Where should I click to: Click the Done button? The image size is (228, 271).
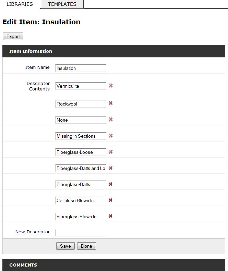coord(86,246)
